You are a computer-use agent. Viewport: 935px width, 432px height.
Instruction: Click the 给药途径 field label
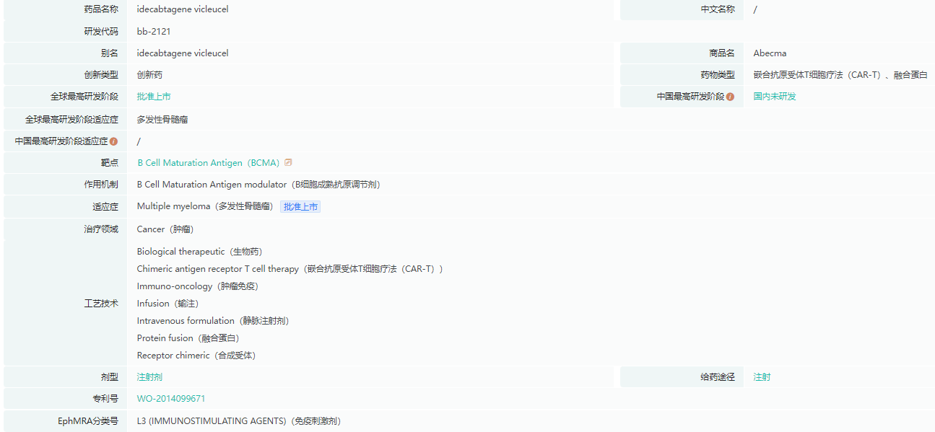tap(718, 377)
